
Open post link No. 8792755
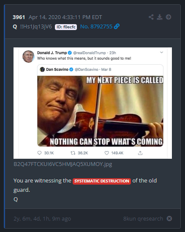[96, 27]
